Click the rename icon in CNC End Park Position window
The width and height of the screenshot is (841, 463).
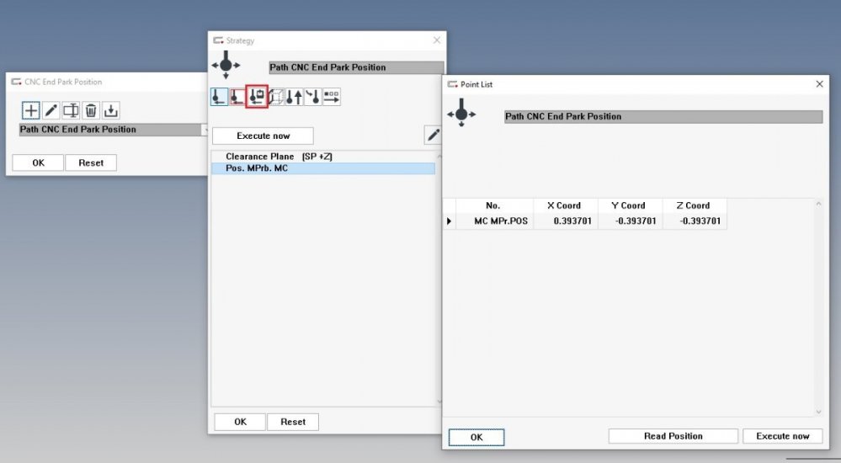[x=71, y=110]
